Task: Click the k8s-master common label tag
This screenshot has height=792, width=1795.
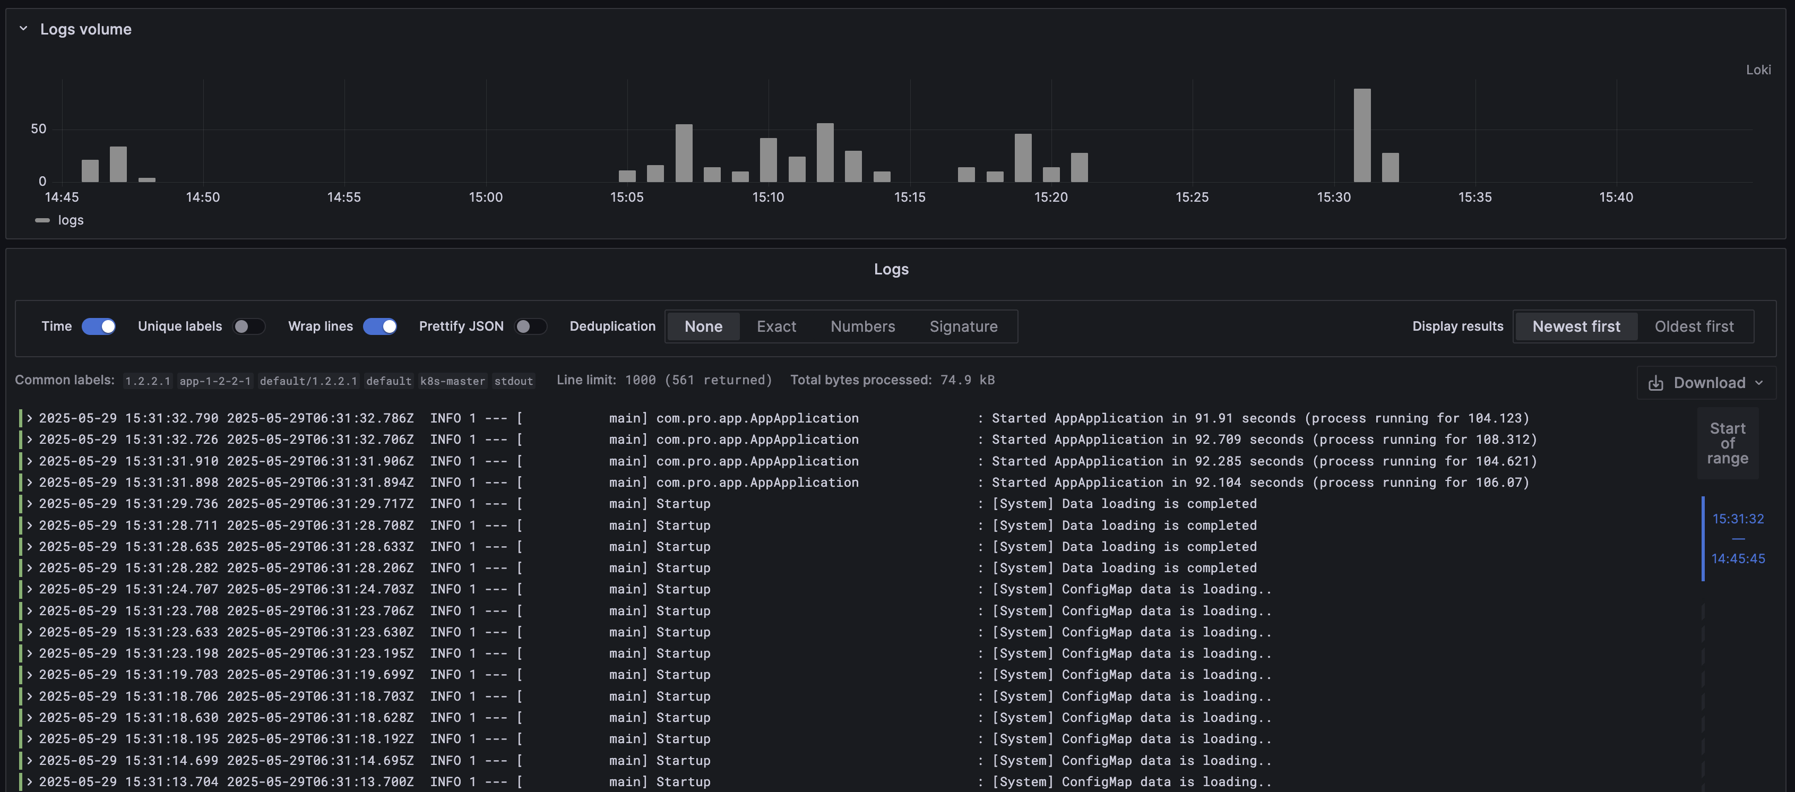Action: coord(452,381)
